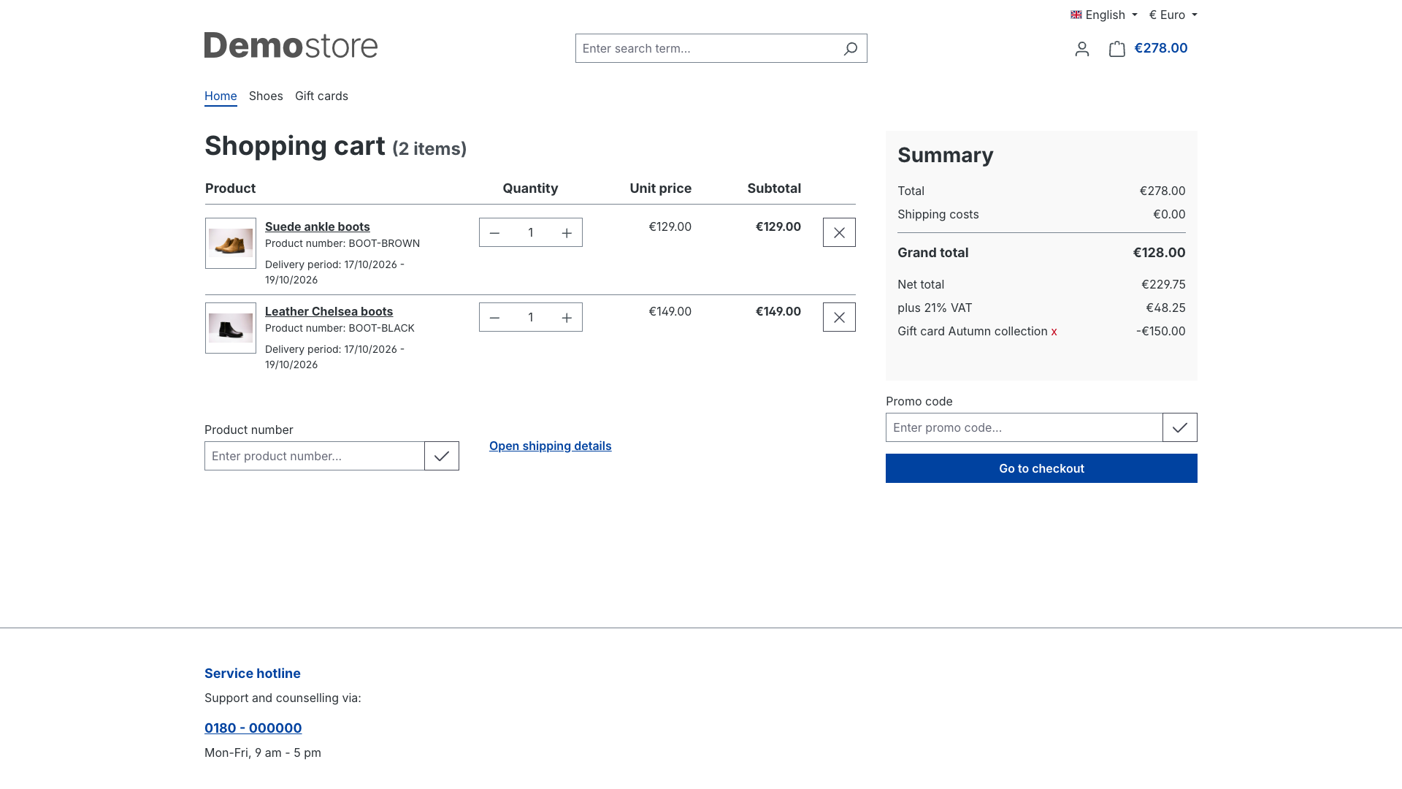Open the English language dropdown
Screen dimensions: 1402x789
point(1104,15)
